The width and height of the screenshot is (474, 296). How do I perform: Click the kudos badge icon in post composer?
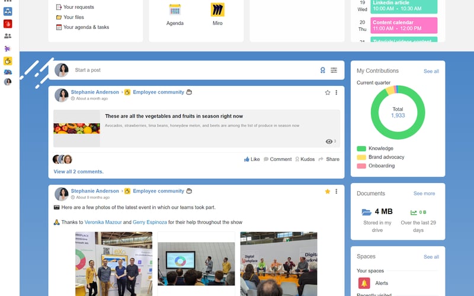pos(322,70)
